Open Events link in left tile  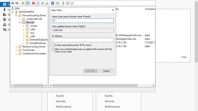60,96
